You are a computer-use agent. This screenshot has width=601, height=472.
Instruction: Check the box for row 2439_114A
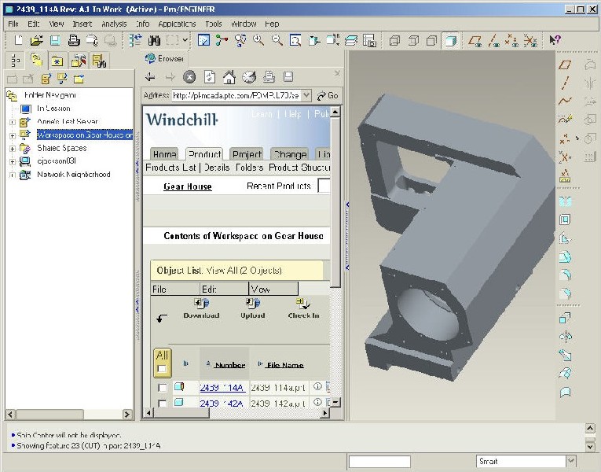pyautogui.click(x=163, y=388)
